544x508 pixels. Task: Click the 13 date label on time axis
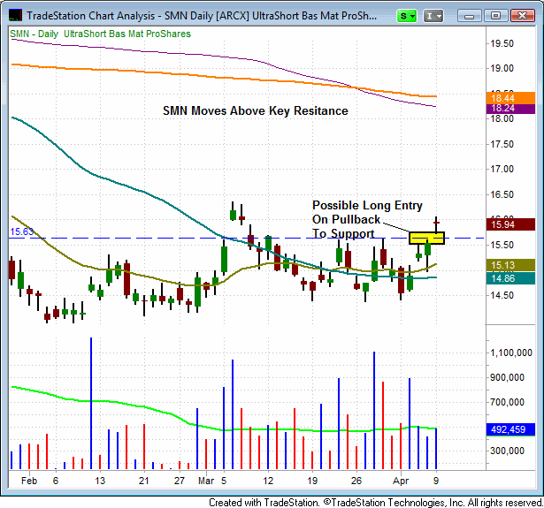click(100, 481)
